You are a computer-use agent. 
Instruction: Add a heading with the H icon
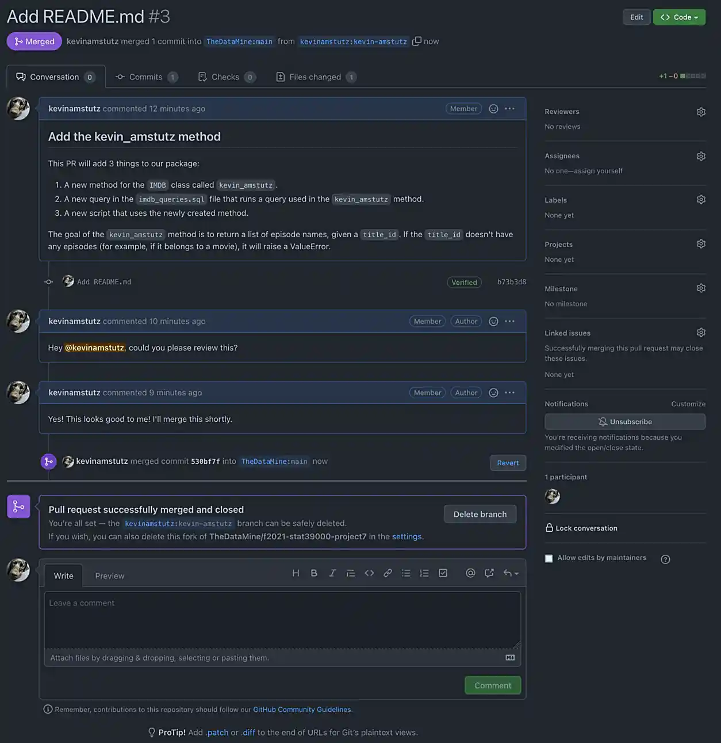[x=296, y=573]
